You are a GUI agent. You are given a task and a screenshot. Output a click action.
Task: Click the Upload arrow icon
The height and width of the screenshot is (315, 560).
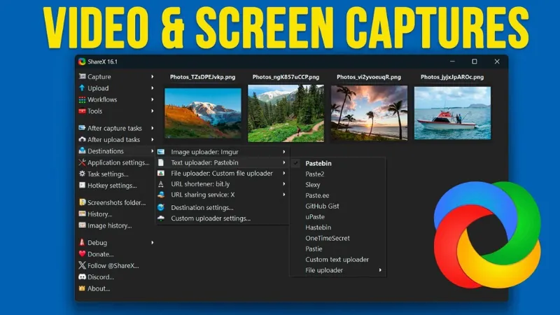[82, 88]
